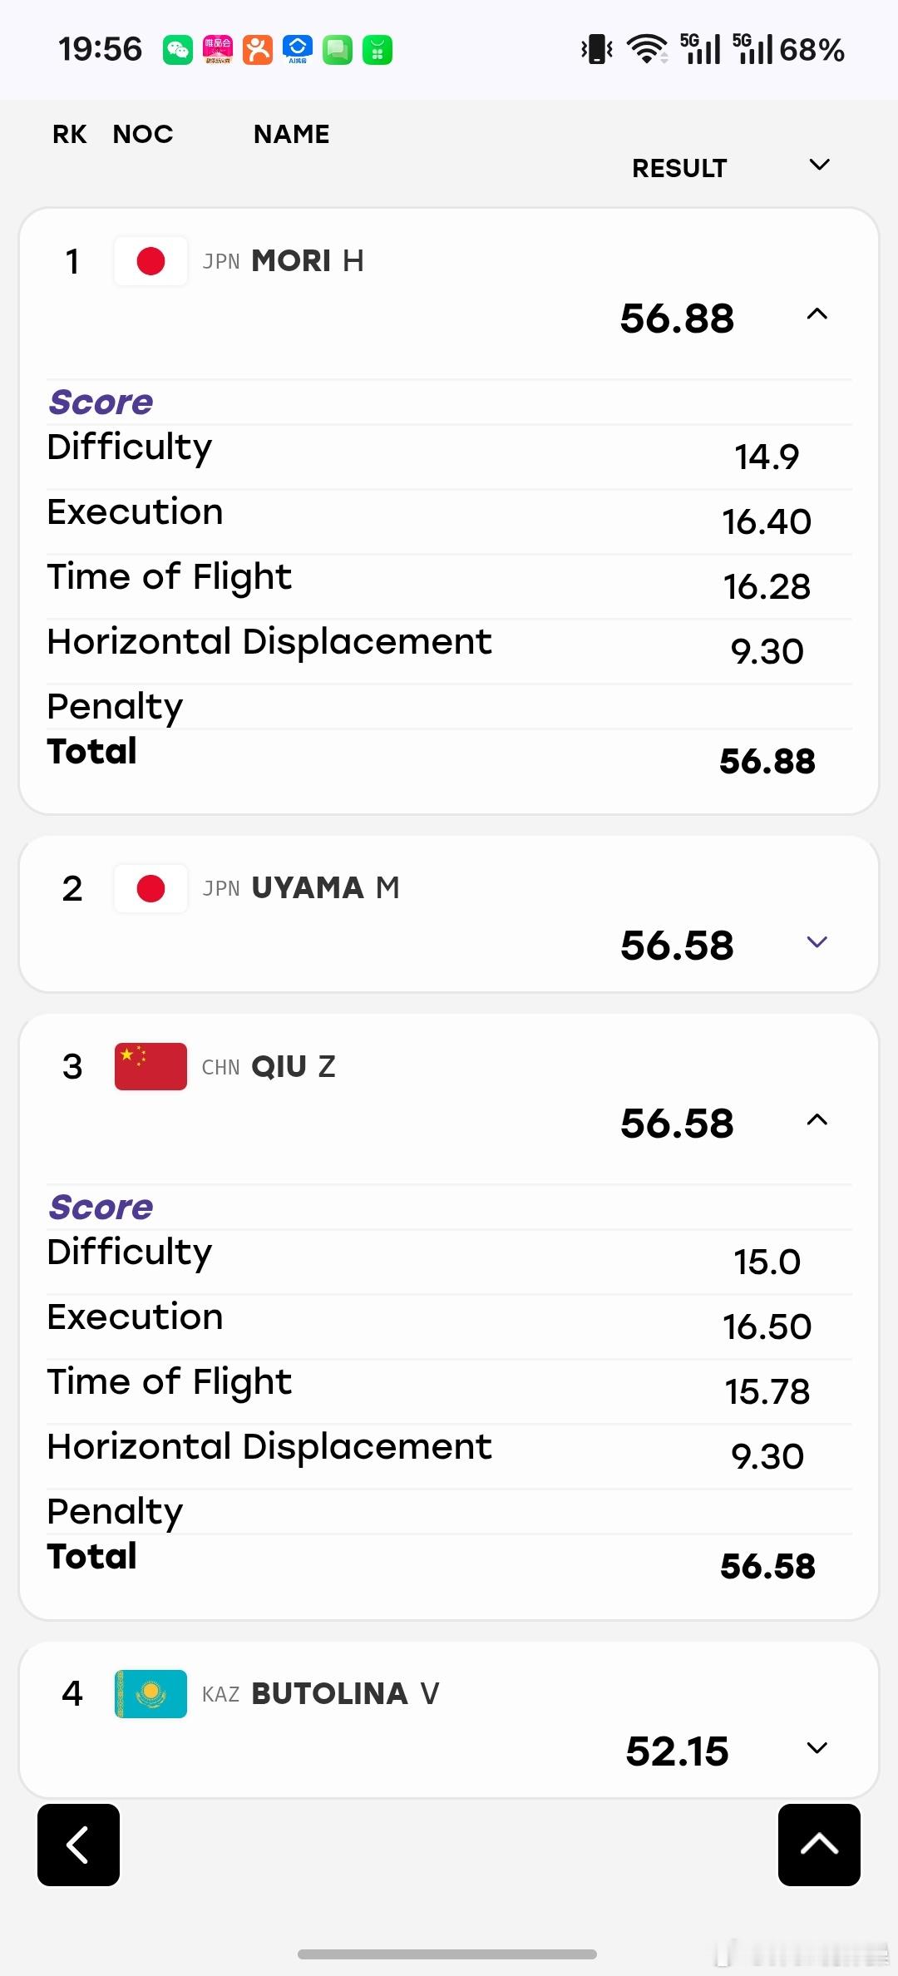Image resolution: width=898 pixels, height=1976 pixels.
Task: Tap the NAME column header
Action: (291, 134)
